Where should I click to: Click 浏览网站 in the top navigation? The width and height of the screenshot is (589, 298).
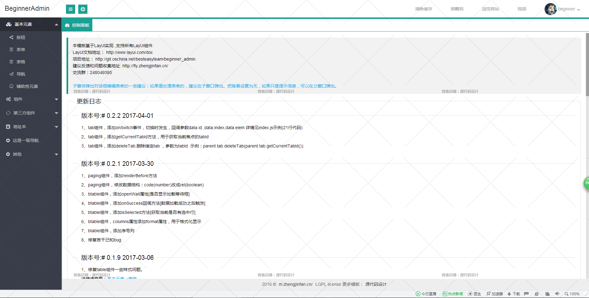(490, 9)
